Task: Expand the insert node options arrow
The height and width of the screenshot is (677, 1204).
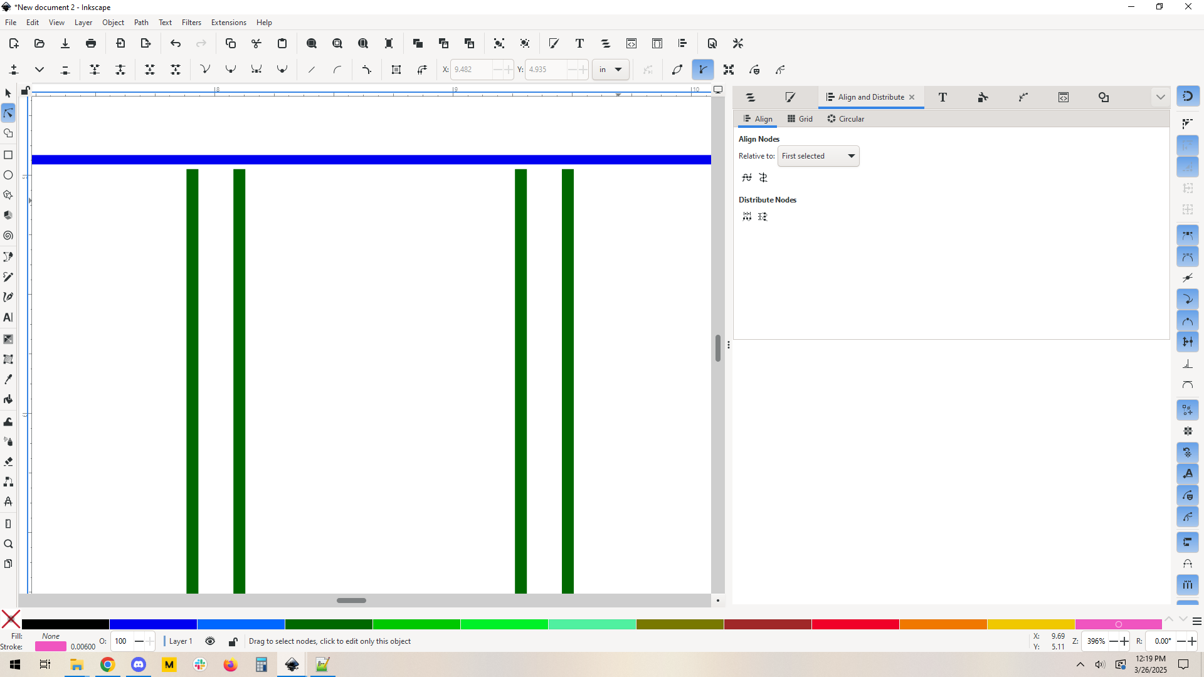Action: coord(40,70)
